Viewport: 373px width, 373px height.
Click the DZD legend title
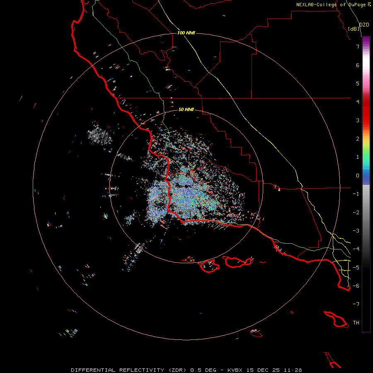click(x=364, y=25)
